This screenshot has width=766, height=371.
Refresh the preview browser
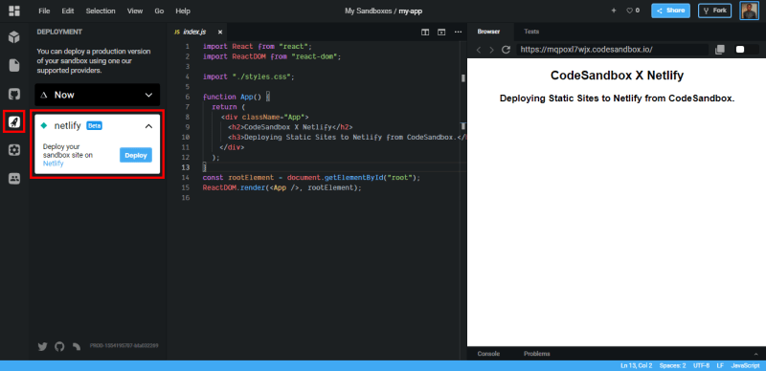(507, 50)
